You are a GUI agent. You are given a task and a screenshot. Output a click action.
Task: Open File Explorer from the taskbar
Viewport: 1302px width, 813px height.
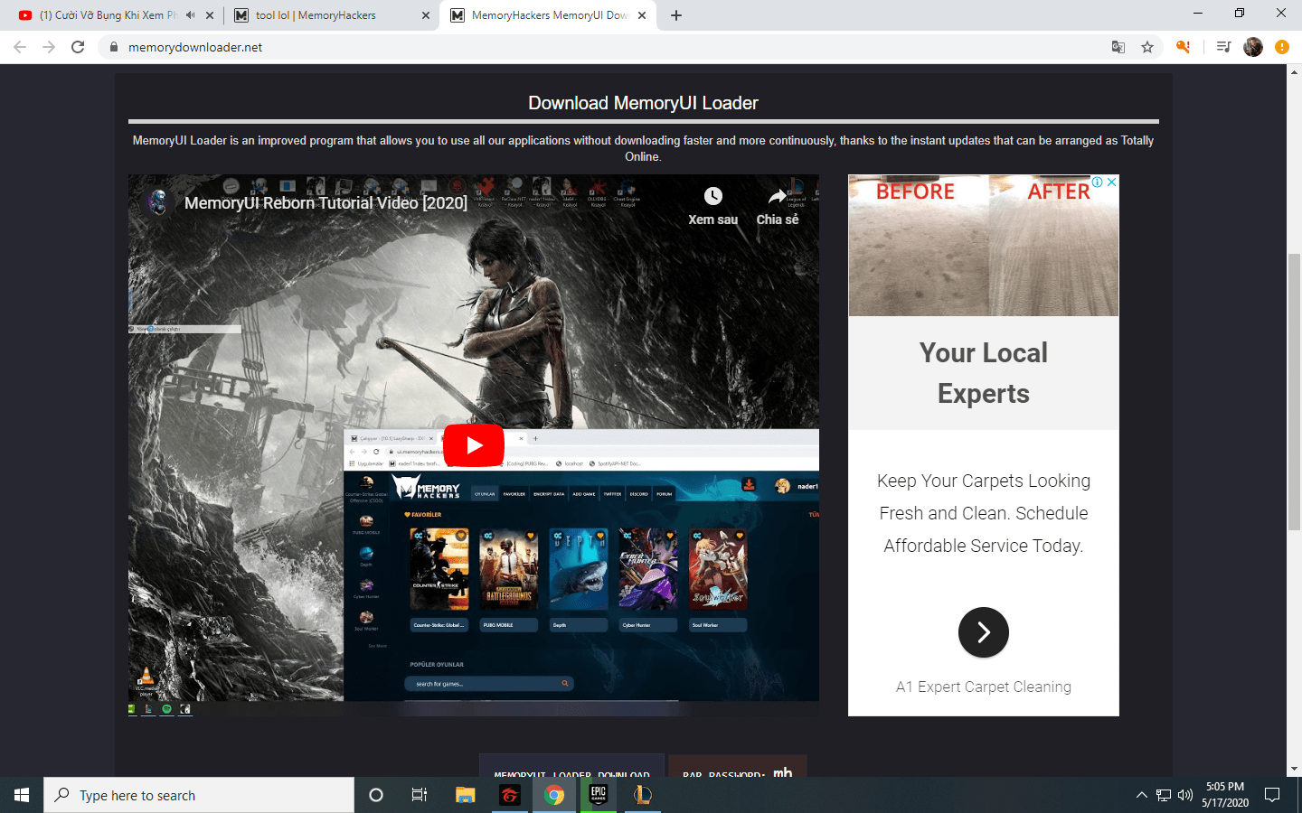465,795
